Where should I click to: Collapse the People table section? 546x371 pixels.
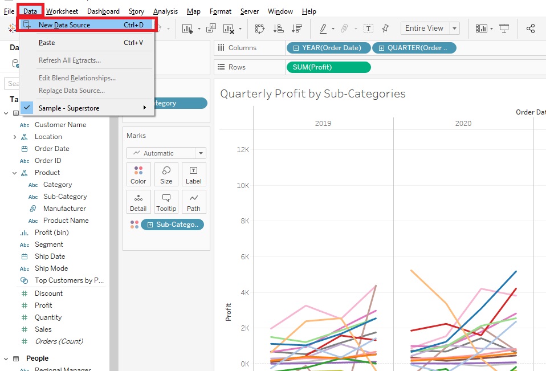pyautogui.click(x=6, y=358)
